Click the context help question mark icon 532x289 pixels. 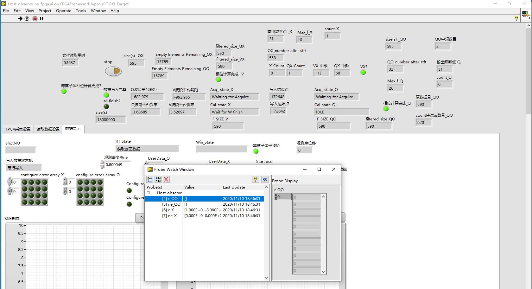(516, 18)
